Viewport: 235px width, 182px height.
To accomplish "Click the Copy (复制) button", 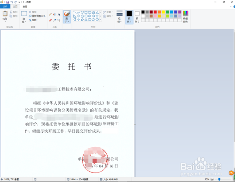I will pos(14,16).
